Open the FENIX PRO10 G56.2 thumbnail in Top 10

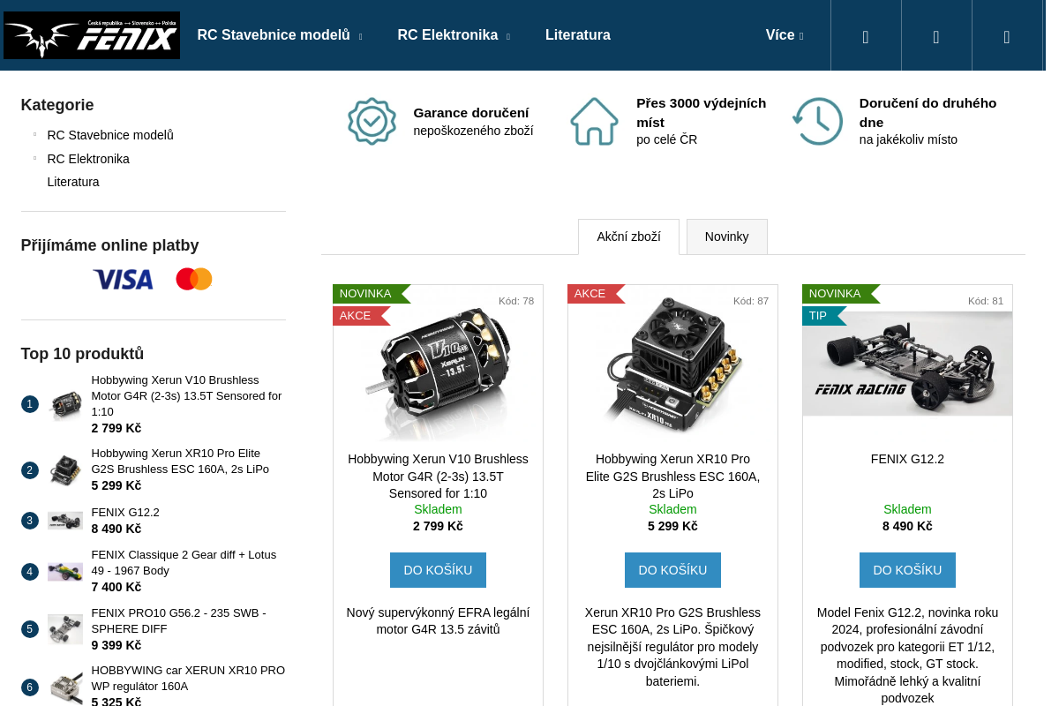[65, 629]
